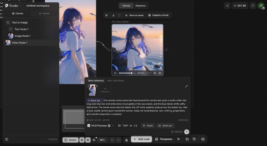Select First / last frame mode
This screenshot has width=267, height=146.
pos(116,81)
